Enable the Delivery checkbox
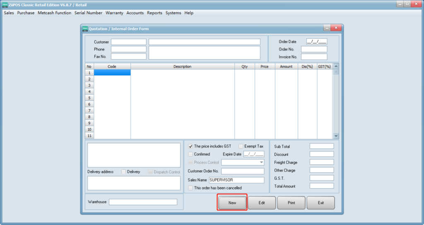Screen dimensions: 424x225 click(123, 172)
